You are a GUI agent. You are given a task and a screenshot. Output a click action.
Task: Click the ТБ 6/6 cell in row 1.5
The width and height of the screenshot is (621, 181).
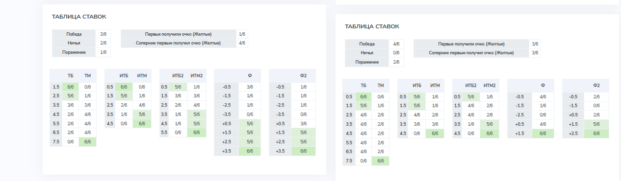[71, 87]
